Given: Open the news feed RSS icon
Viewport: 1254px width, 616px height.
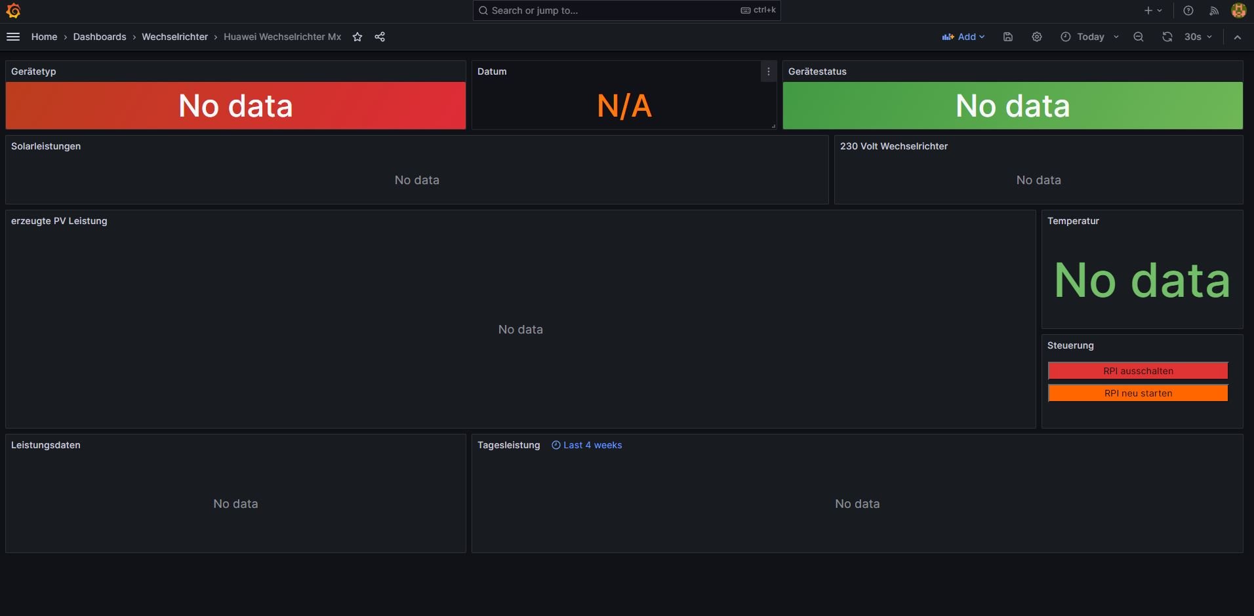Looking at the screenshot, I should click(1214, 10).
